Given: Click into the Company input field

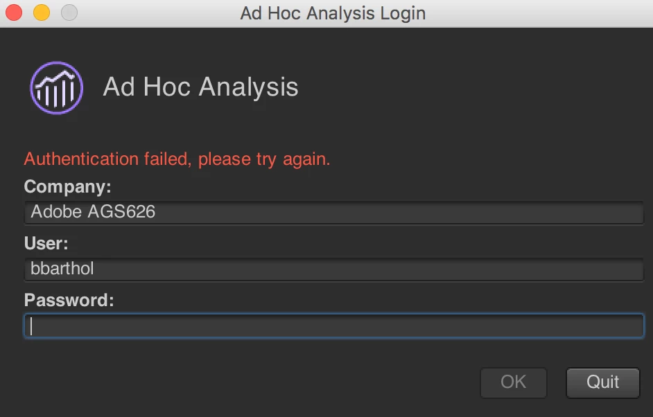Looking at the screenshot, I should [x=334, y=212].
